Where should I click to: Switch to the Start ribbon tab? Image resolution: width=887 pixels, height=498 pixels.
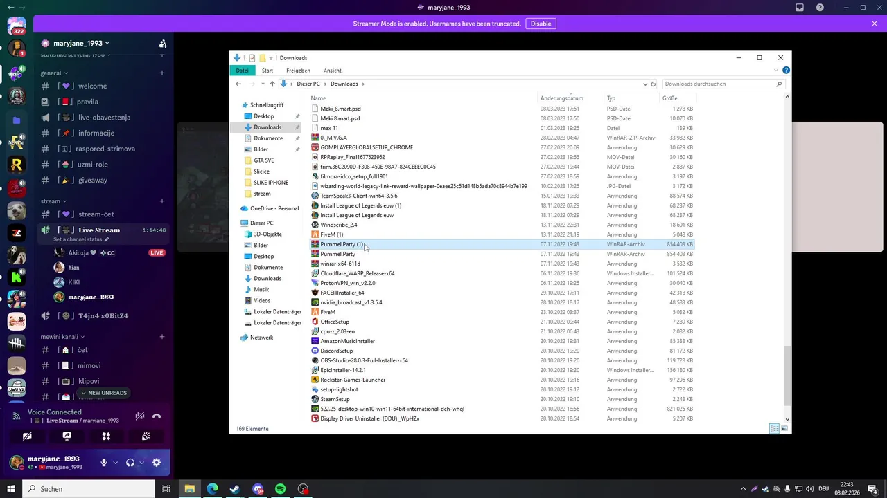coord(267,71)
